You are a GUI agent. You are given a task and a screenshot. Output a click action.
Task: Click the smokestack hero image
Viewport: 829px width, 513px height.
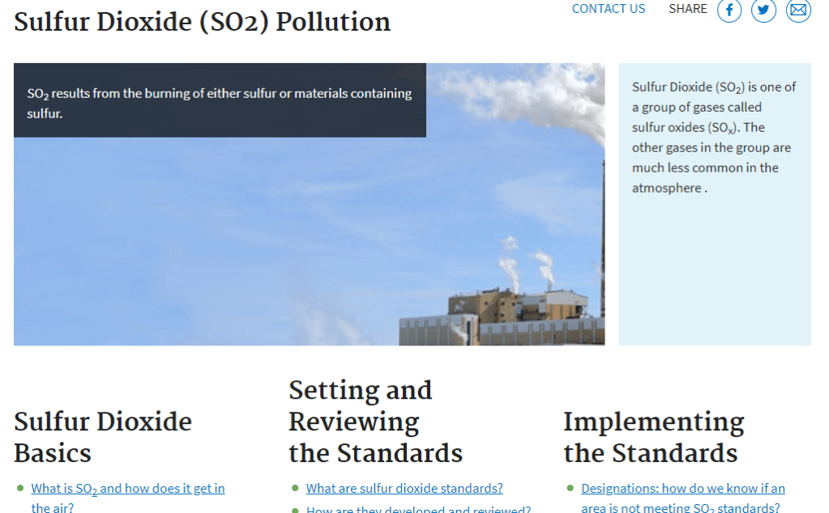(x=308, y=243)
